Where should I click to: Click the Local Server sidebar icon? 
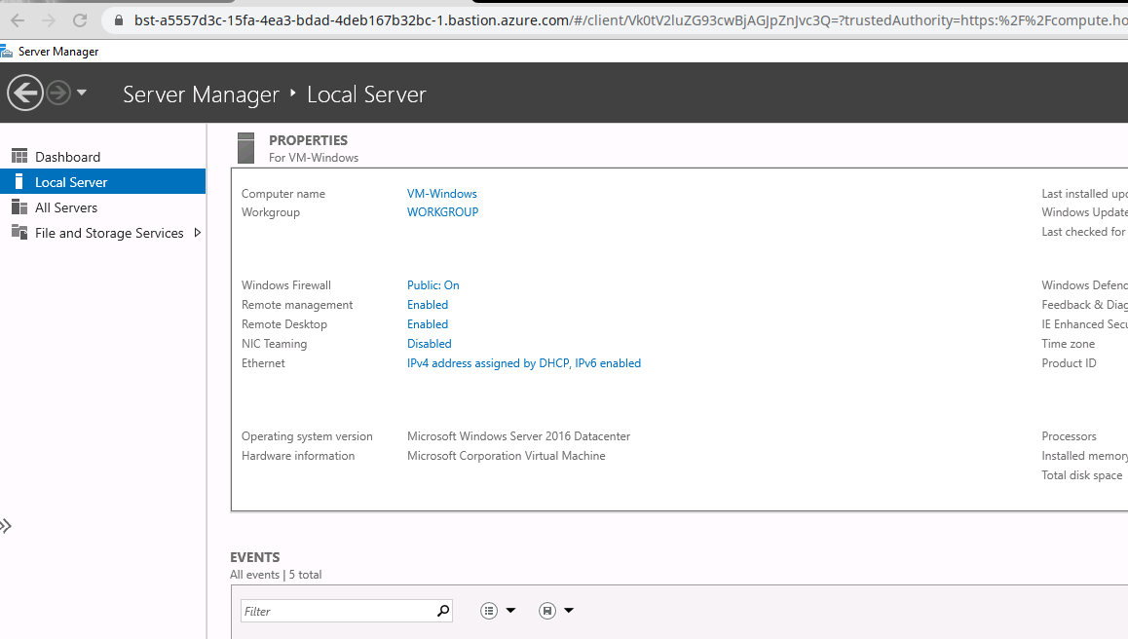tap(19, 181)
